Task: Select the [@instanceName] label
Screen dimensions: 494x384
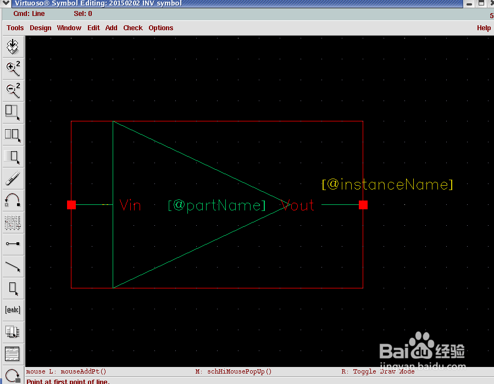Action: [x=387, y=184]
